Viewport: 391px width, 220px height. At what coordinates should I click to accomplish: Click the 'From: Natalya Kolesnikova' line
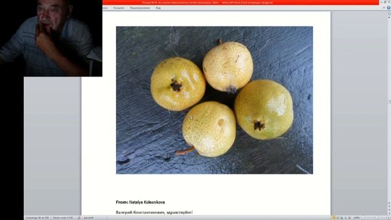point(141,202)
